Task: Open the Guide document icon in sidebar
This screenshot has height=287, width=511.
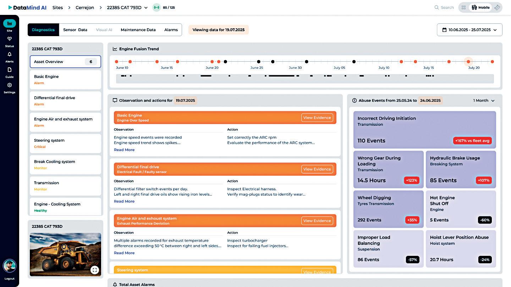Action: (10, 70)
